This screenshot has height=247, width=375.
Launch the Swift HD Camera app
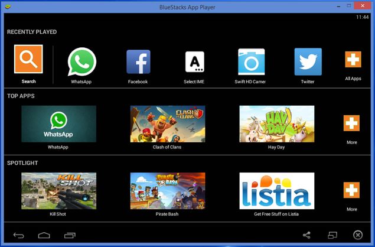pyautogui.click(x=251, y=61)
